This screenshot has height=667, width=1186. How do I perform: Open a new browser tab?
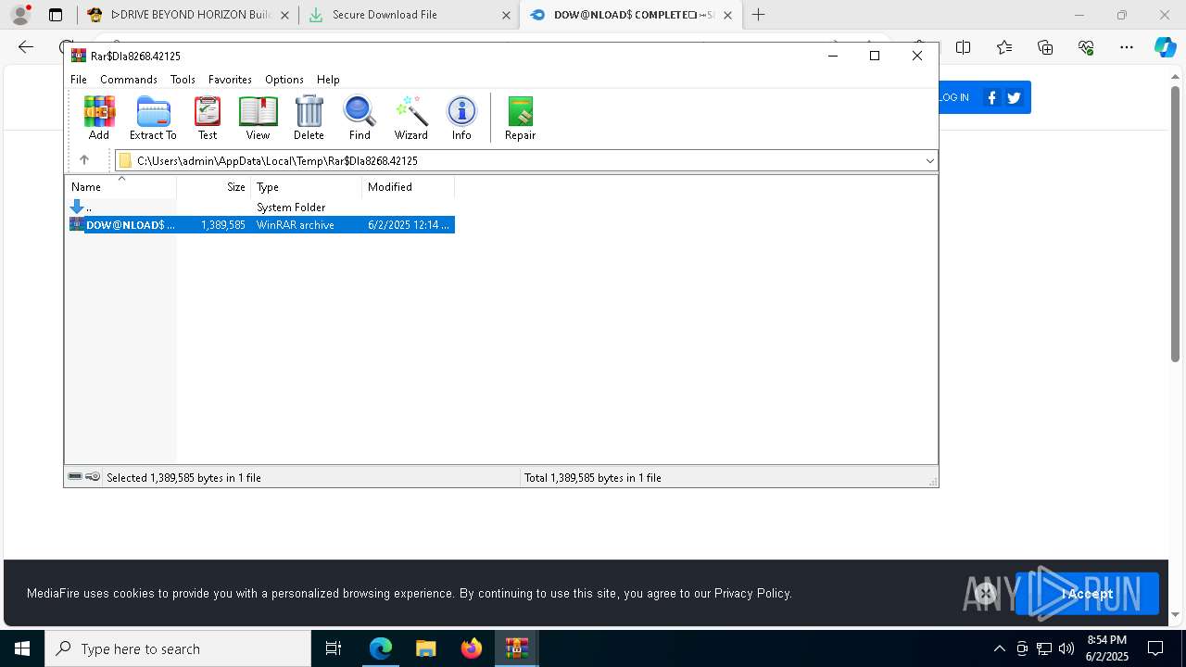click(x=758, y=15)
